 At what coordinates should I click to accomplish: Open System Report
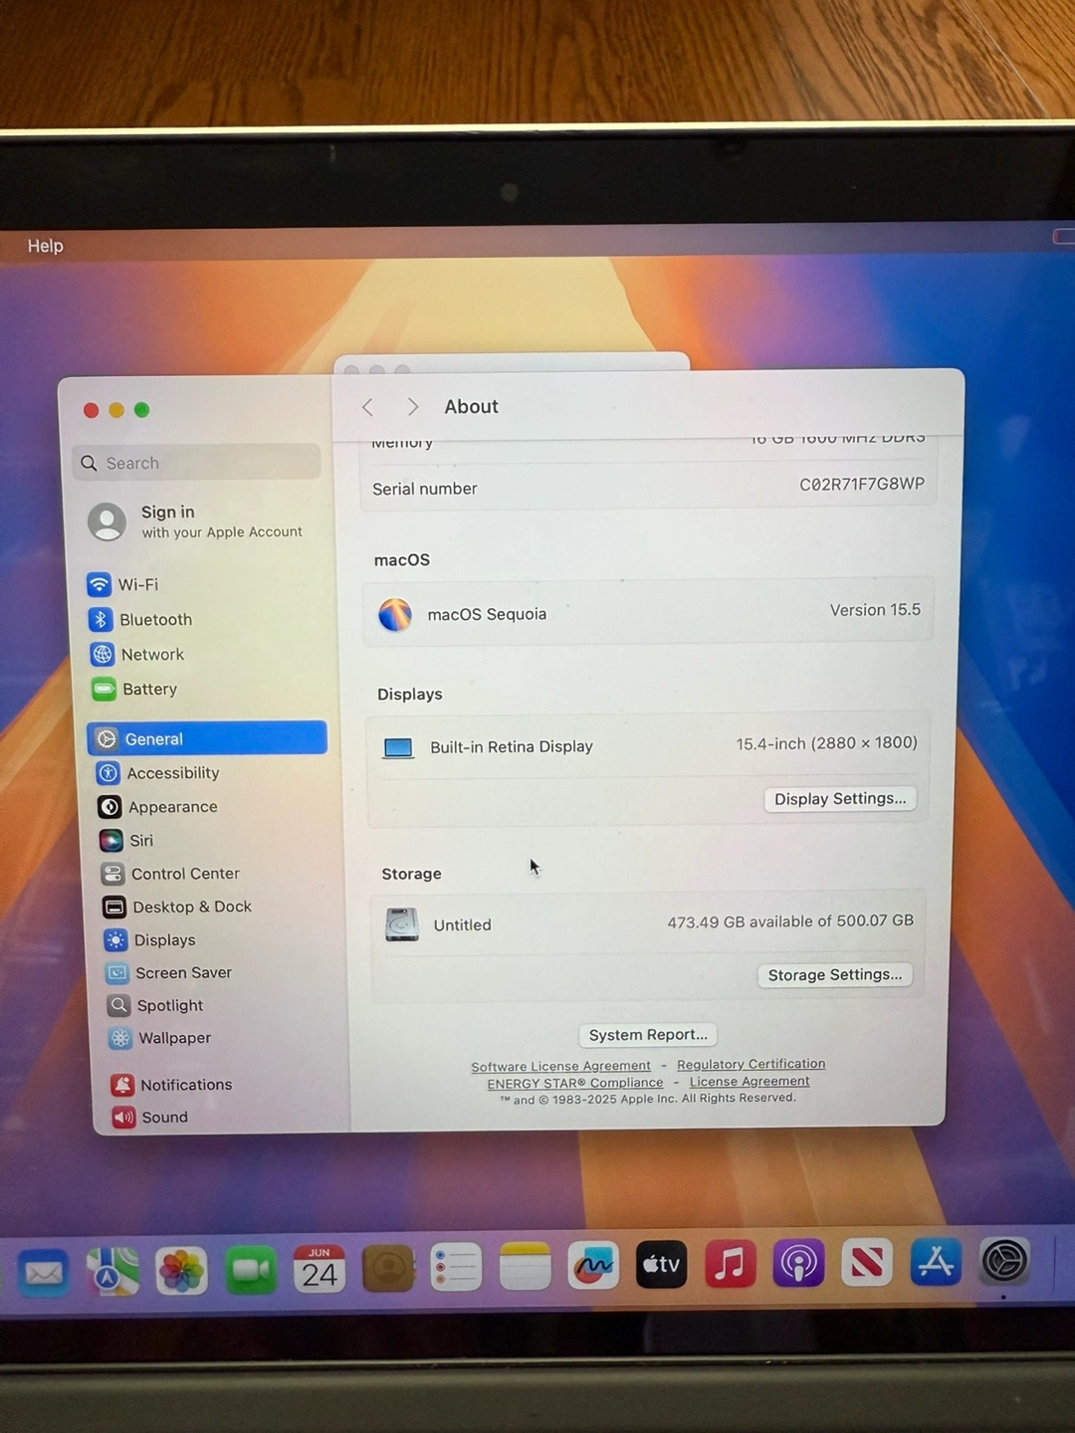point(648,1035)
